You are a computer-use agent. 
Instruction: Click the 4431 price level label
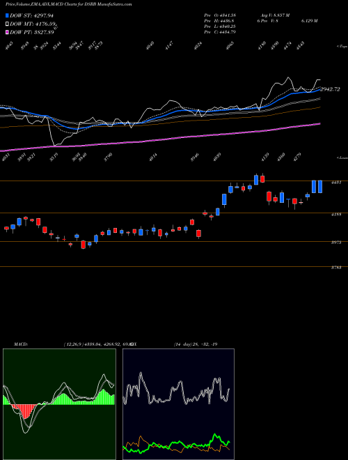coord(335,183)
